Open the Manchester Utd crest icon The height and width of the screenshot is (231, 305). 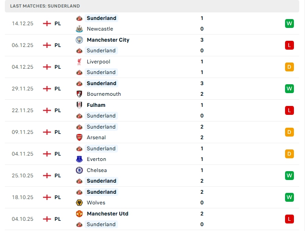79,214
